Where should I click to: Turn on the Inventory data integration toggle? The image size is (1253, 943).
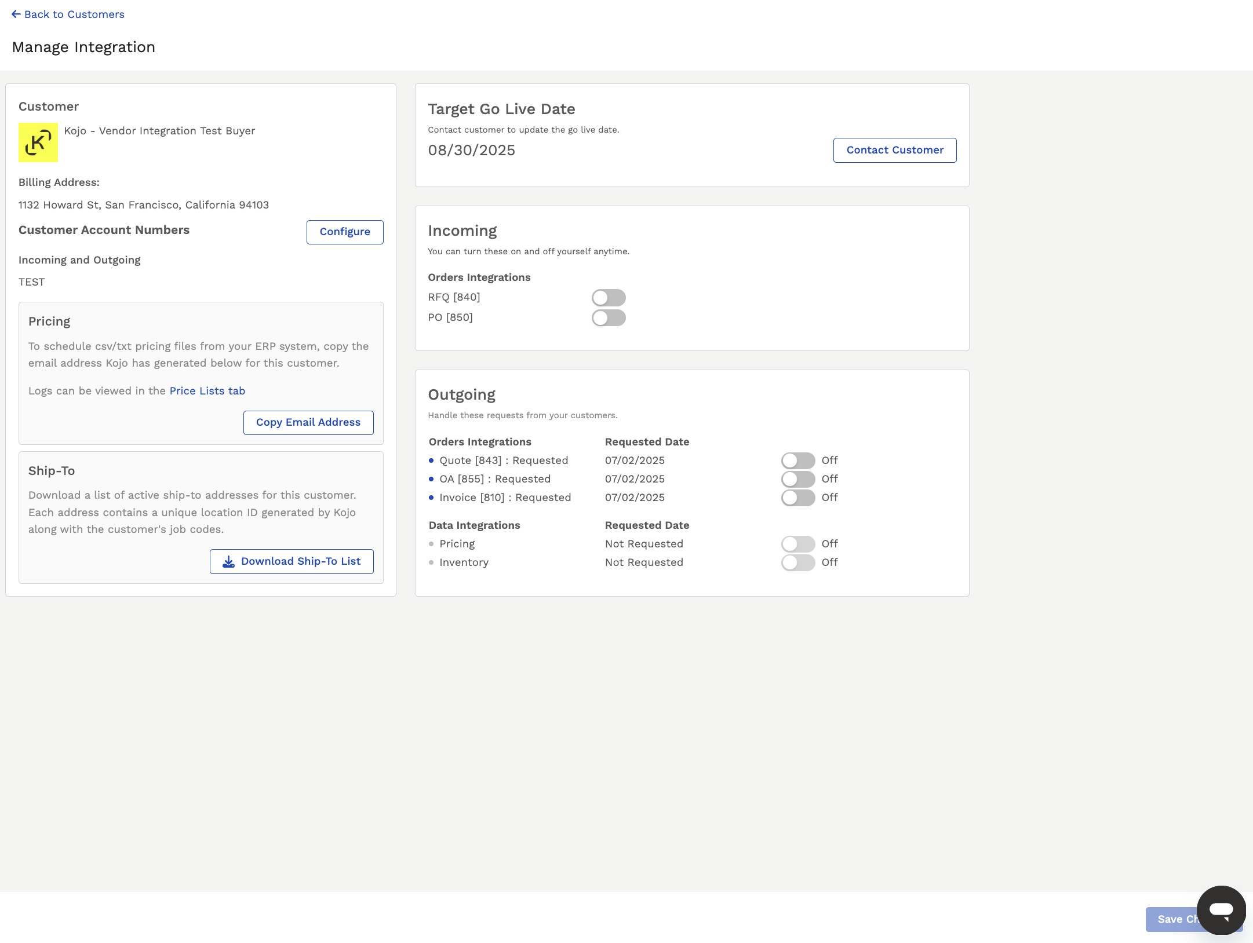tap(798, 562)
